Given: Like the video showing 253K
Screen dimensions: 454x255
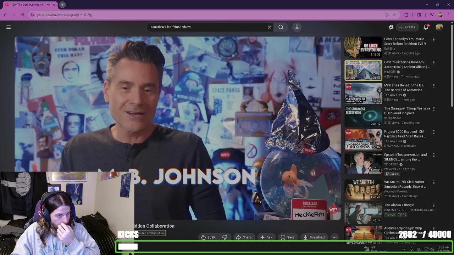Looking at the screenshot, I should (x=208, y=237).
